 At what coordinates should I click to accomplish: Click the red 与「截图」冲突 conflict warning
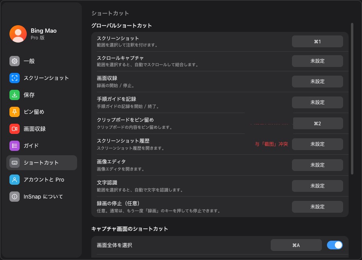coord(271,144)
